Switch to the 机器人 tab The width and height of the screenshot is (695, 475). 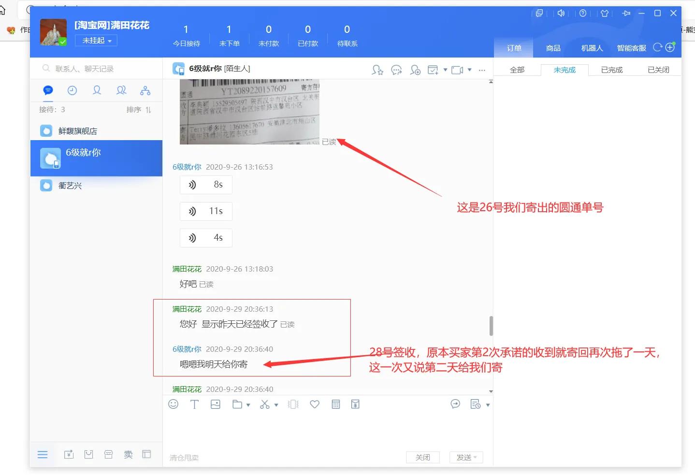[592, 48]
